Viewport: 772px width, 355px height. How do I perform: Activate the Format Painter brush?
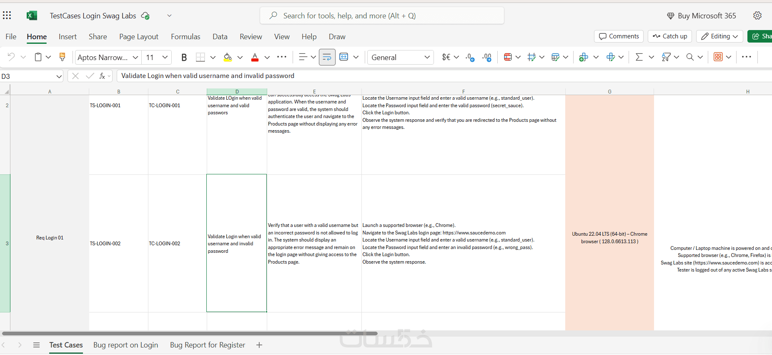[62, 57]
